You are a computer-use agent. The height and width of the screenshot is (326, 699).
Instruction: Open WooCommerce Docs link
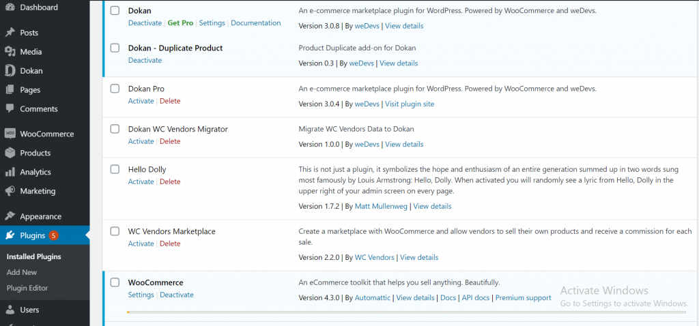(x=448, y=297)
